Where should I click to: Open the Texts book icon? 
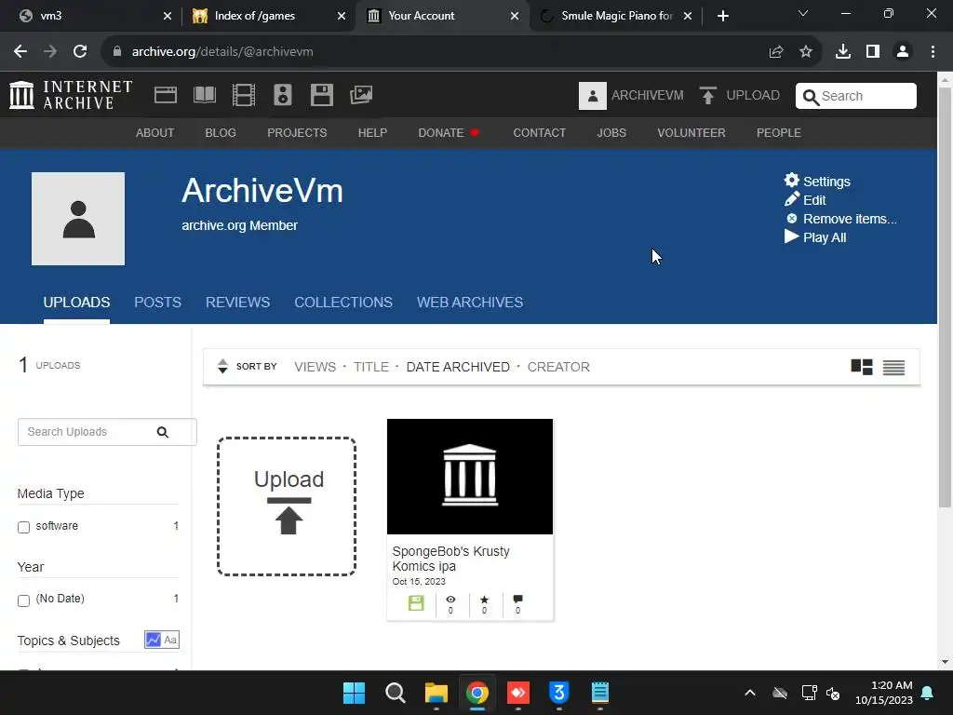(x=204, y=95)
